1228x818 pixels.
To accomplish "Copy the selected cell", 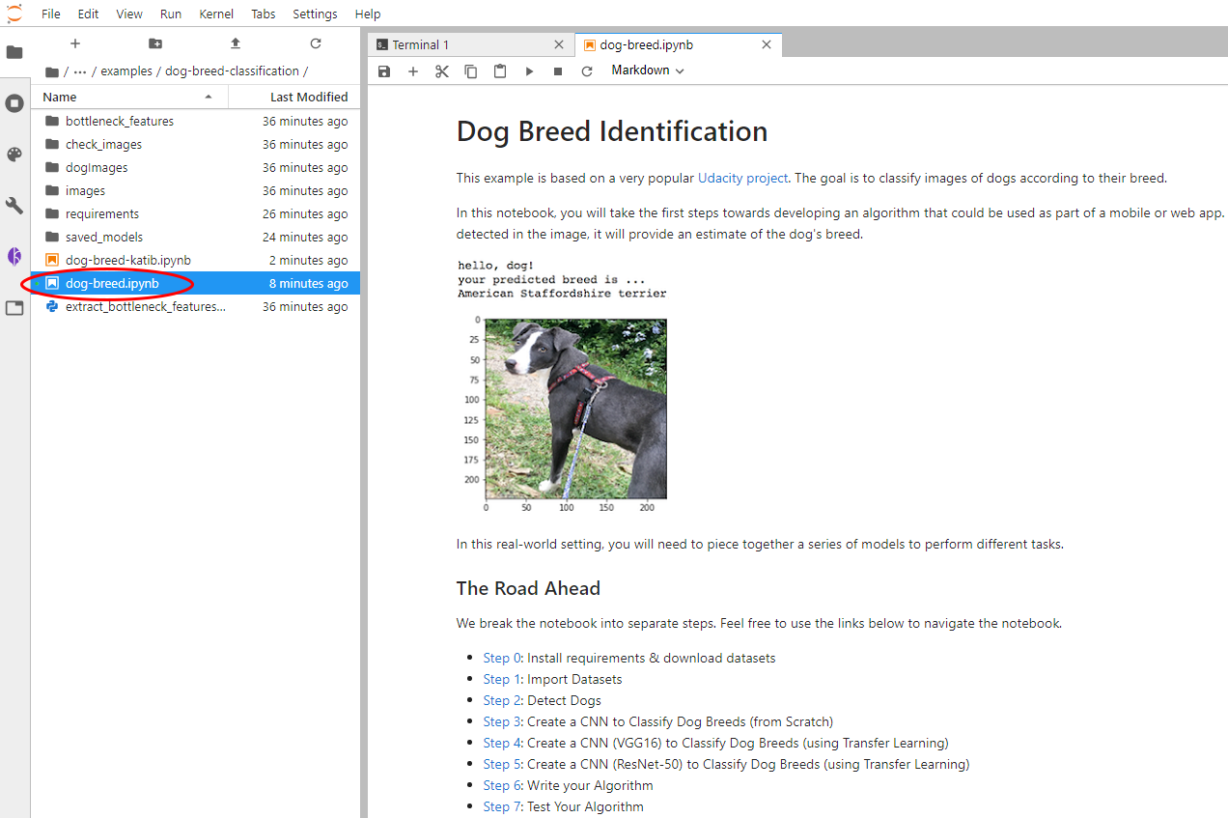I will click(x=471, y=71).
